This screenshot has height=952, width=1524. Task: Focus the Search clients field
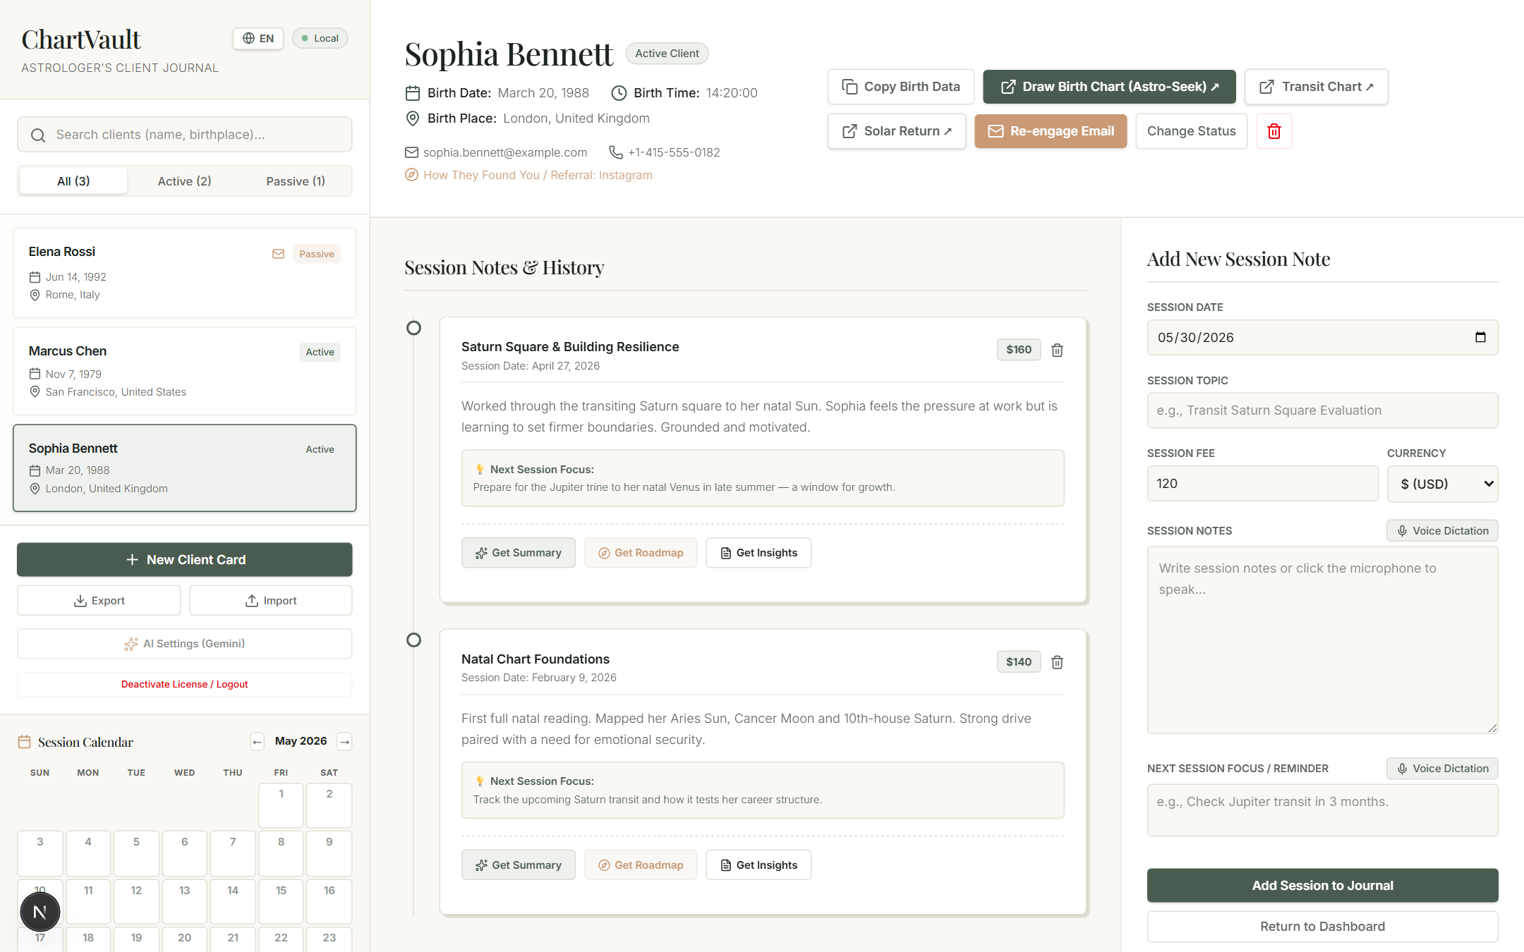tap(185, 135)
